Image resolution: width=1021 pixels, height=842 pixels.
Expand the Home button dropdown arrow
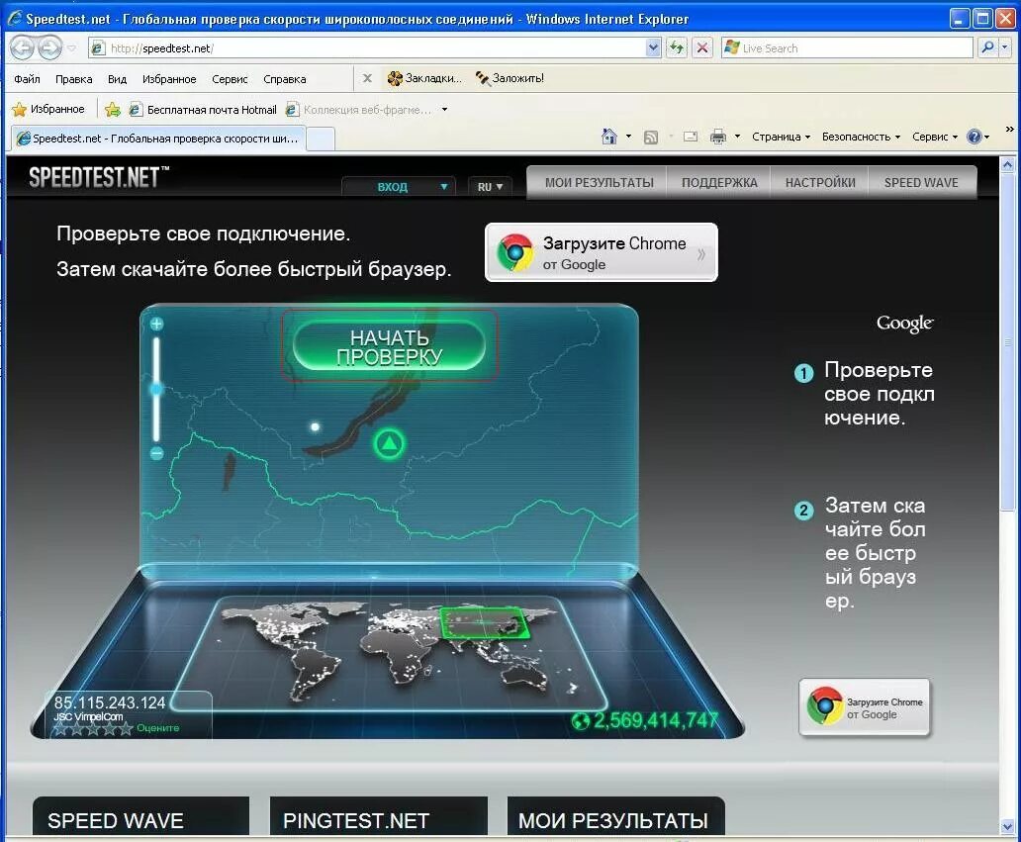(628, 137)
